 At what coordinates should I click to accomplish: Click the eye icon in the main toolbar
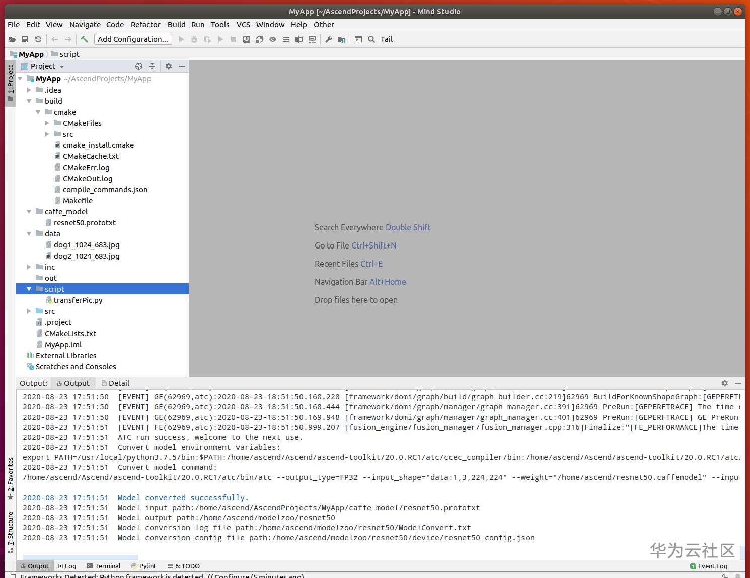coord(273,39)
